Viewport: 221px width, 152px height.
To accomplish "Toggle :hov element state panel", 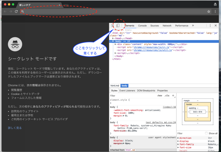I will [160, 95].
